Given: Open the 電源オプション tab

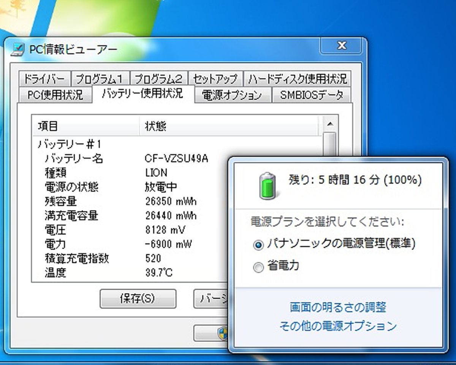Looking at the screenshot, I should pyautogui.click(x=233, y=94).
